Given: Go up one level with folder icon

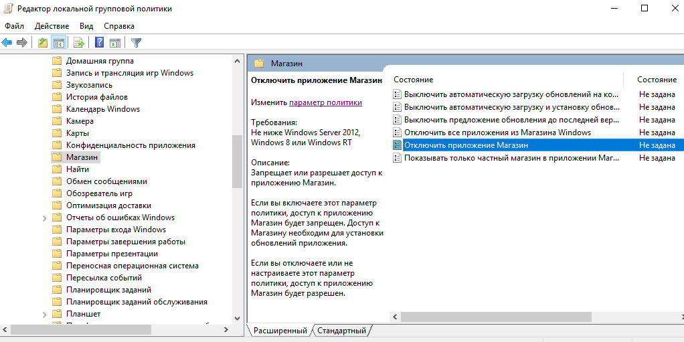Looking at the screenshot, I should click(x=43, y=43).
